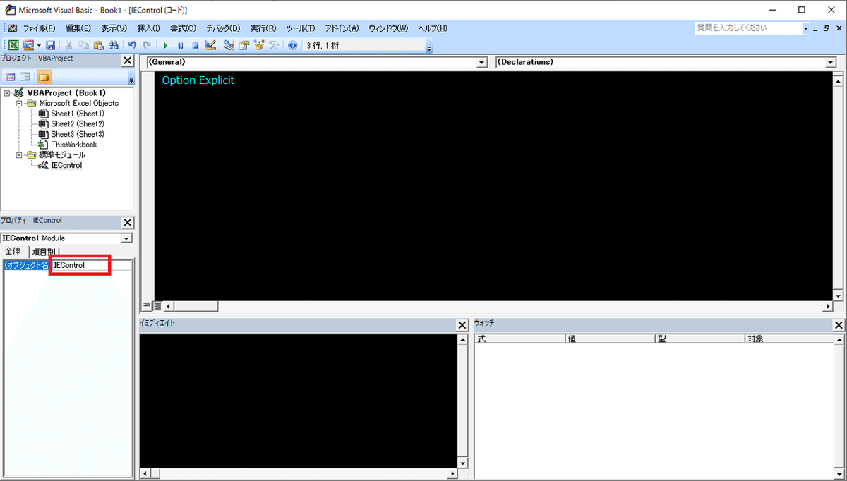Switch to the 項目別 properties tab

click(x=44, y=252)
